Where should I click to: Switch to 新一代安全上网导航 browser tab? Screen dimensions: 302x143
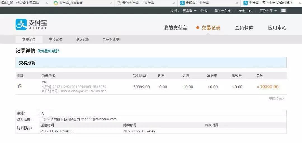pyautogui.click(x=25, y=3)
